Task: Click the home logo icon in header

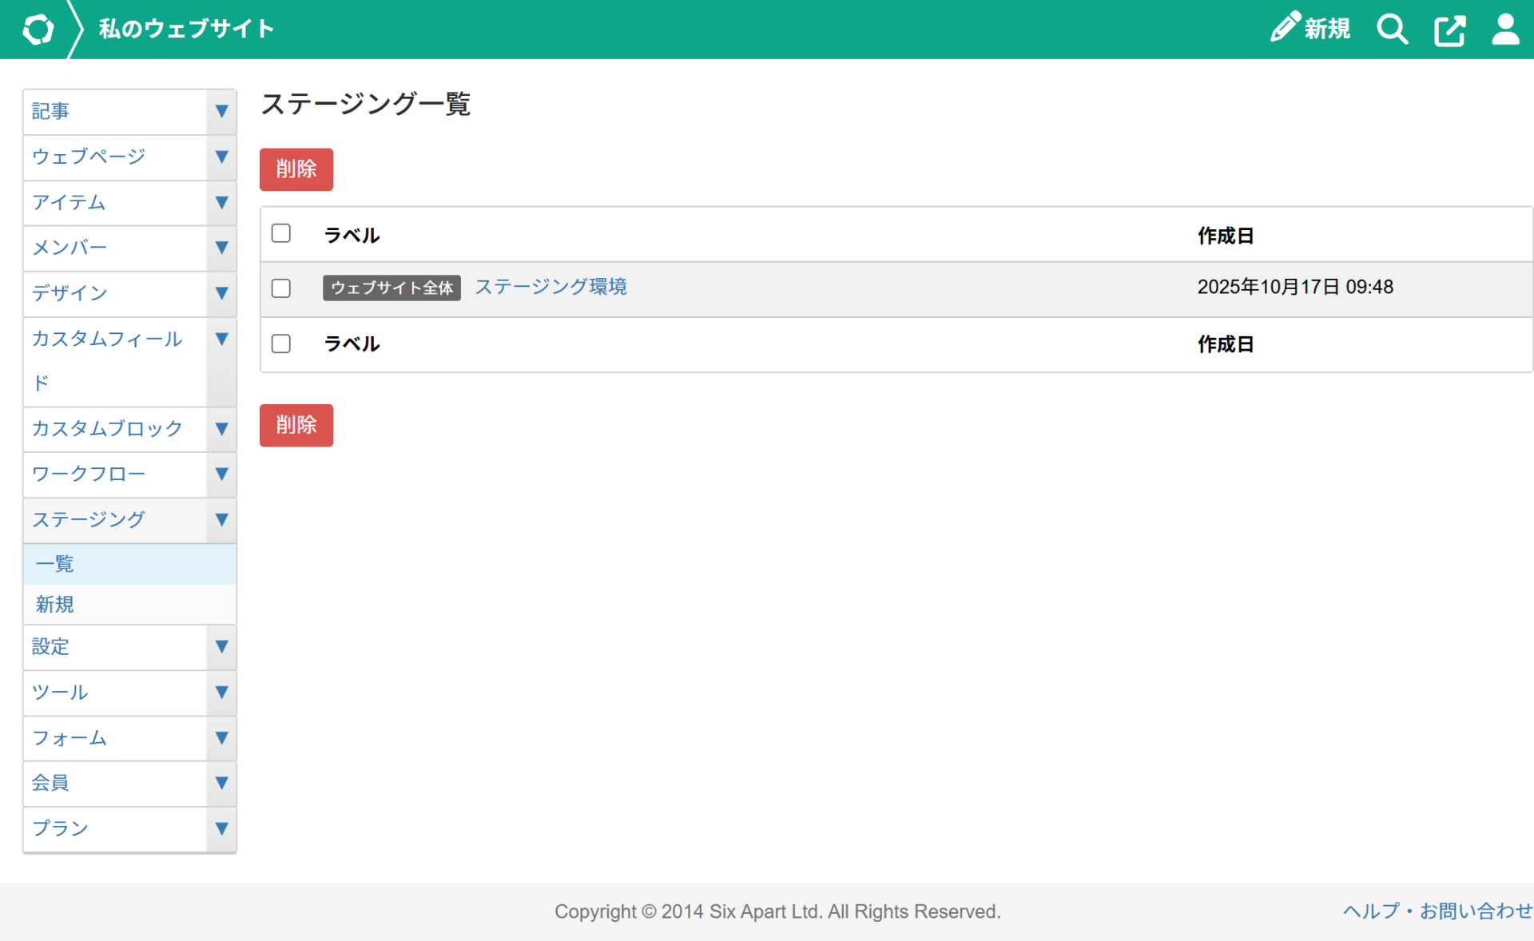Action: (x=38, y=30)
